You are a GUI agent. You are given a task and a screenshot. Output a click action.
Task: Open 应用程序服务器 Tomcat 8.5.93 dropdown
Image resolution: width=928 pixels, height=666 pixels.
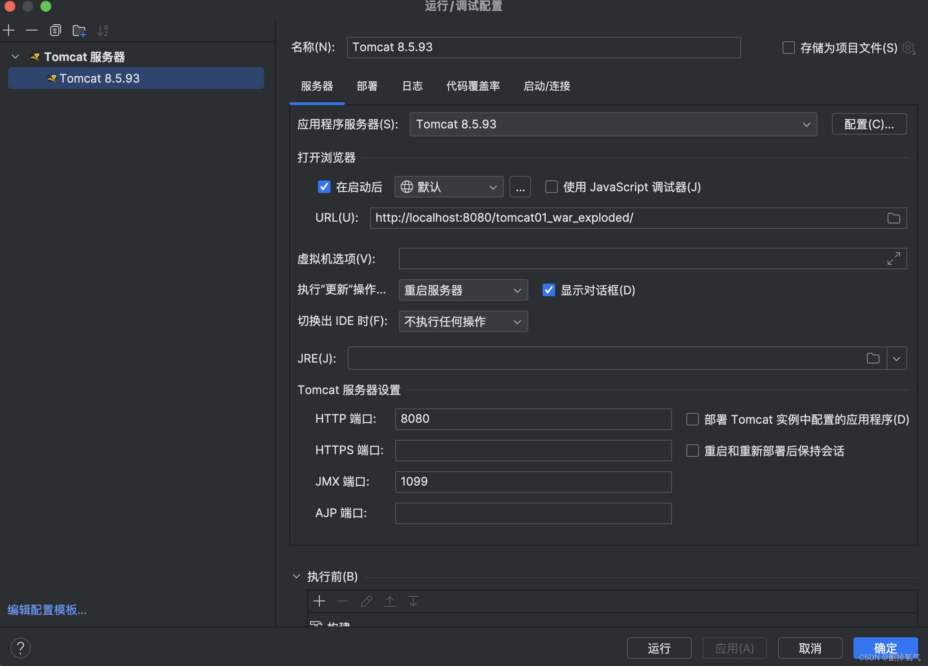(613, 124)
